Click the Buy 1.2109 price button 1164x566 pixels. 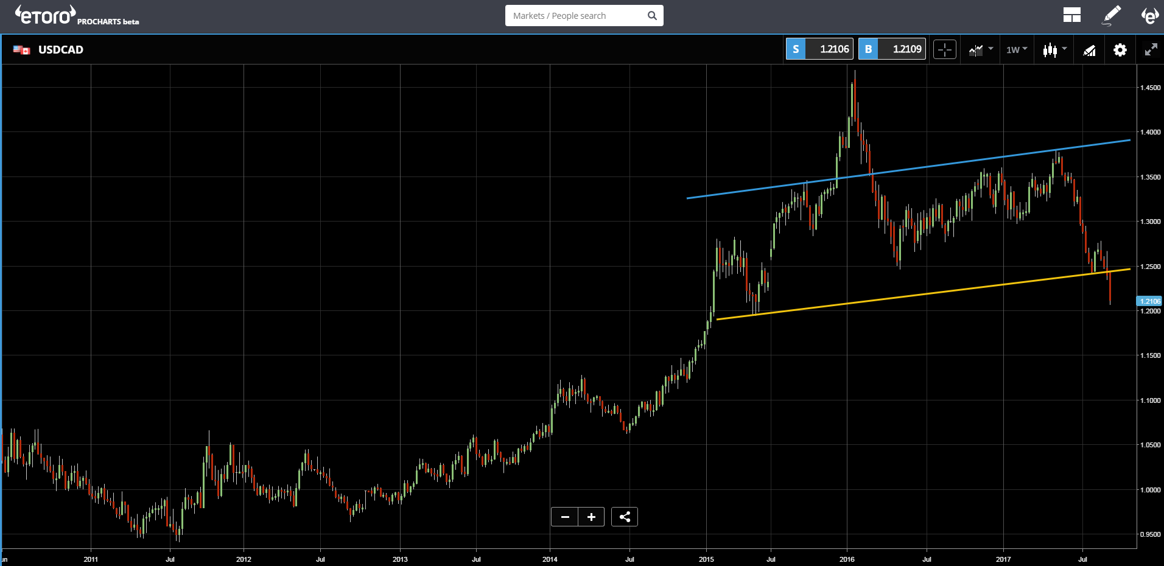[x=892, y=49]
